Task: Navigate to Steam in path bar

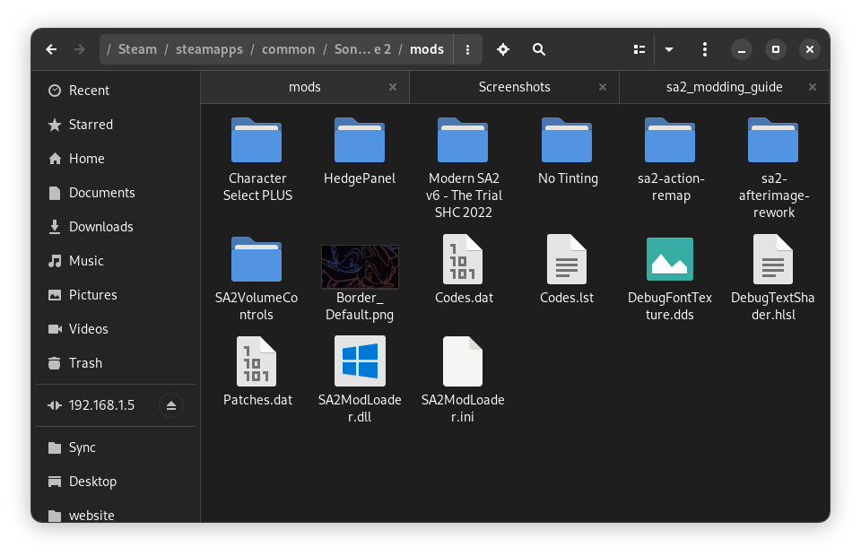Action: [137, 49]
